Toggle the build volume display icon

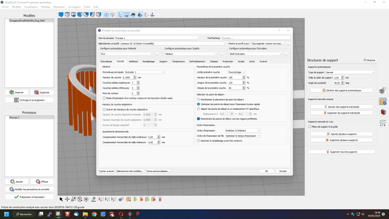pyautogui.click(x=126, y=15)
